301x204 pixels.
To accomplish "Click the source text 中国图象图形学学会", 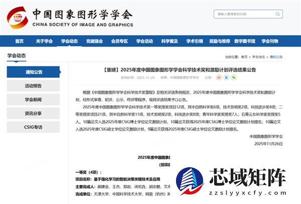I will (185, 78).
